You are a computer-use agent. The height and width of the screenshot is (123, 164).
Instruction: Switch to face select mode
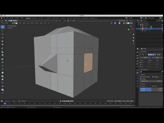pos(16,23)
